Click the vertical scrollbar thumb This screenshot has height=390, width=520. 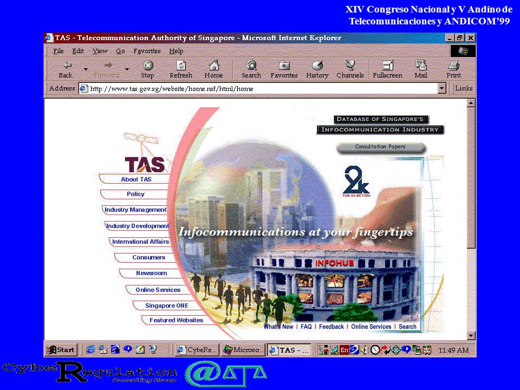(x=471, y=178)
